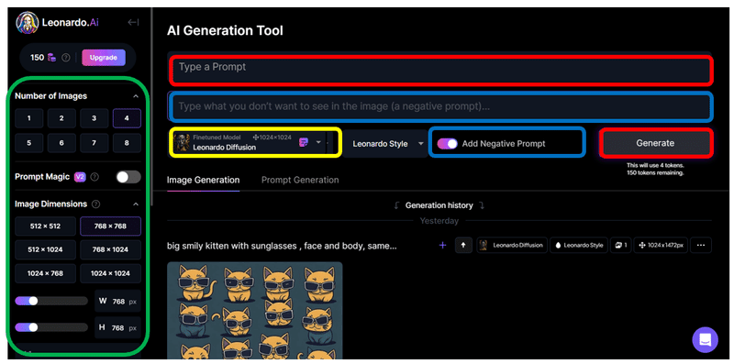Click the Leonardo Style tag in history

(x=579, y=245)
